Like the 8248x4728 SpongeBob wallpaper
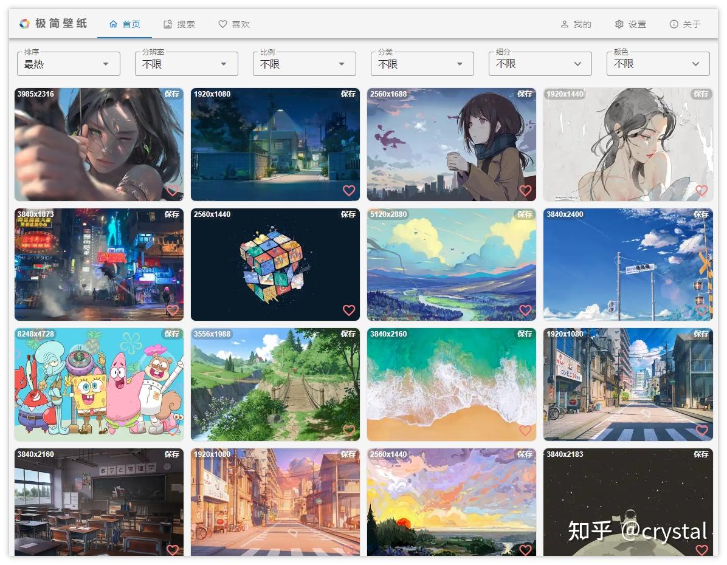This screenshot has width=727, height=565. pos(173,430)
